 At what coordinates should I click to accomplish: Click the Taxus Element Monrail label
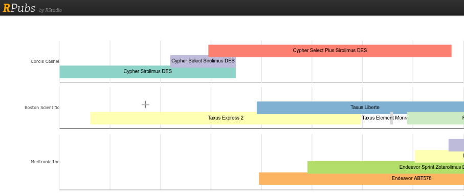(x=384, y=118)
